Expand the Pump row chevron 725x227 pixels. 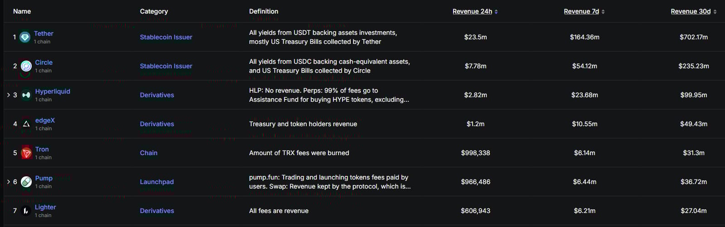tap(8, 182)
